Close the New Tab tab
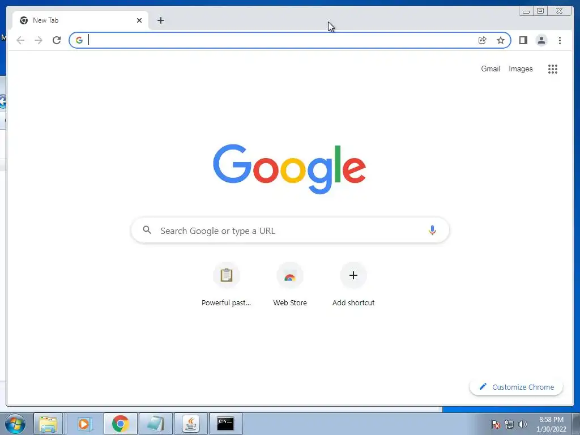This screenshot has height=435, width=580. (x=139, y=20)
